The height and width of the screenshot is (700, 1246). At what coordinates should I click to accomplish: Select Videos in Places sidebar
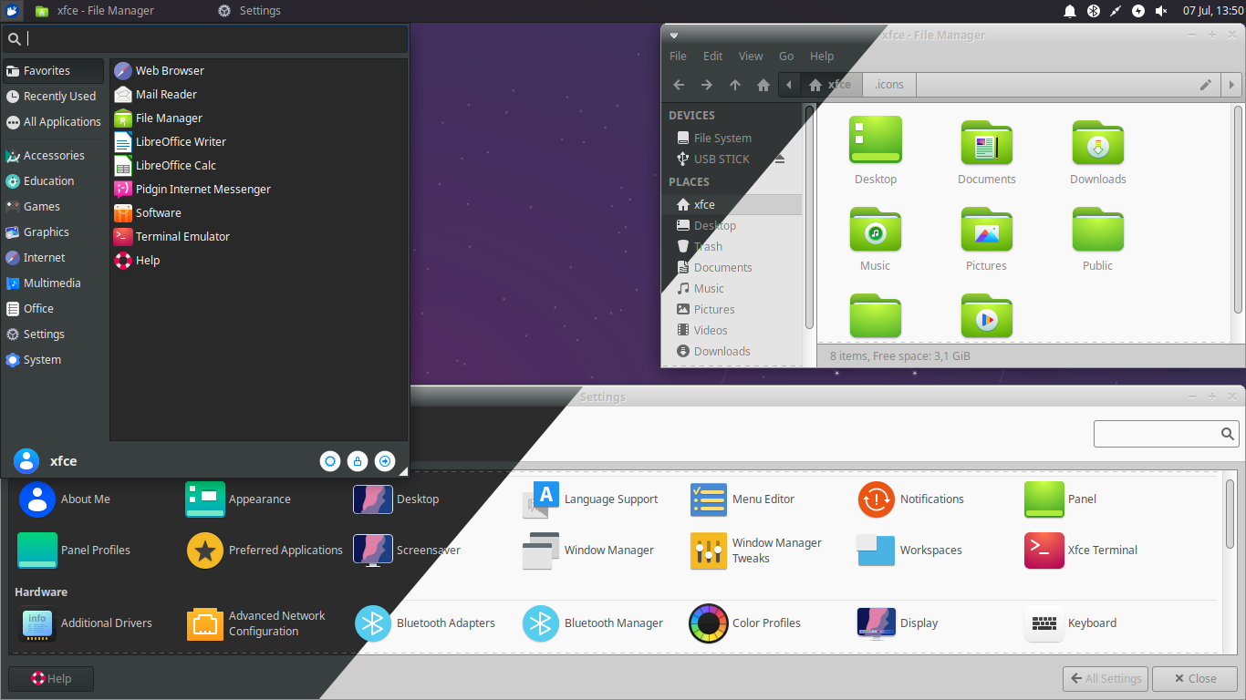click(x=710, y=331)
